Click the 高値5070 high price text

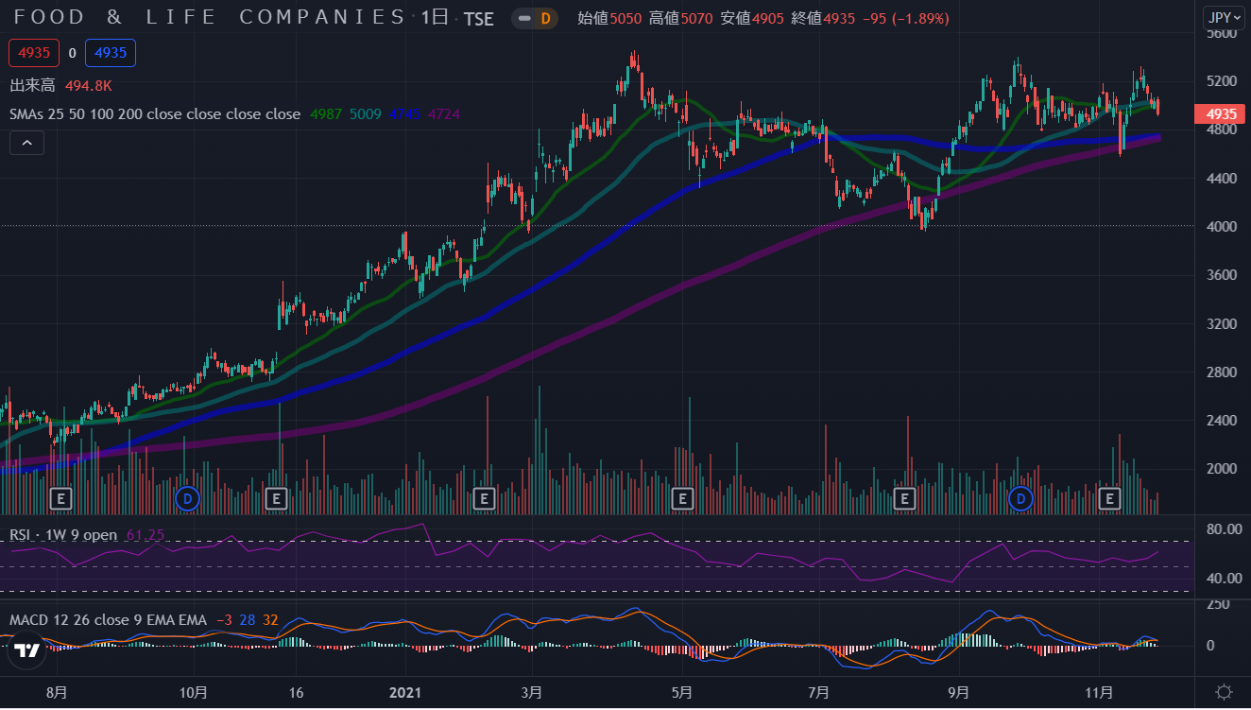tap(679, 18)
